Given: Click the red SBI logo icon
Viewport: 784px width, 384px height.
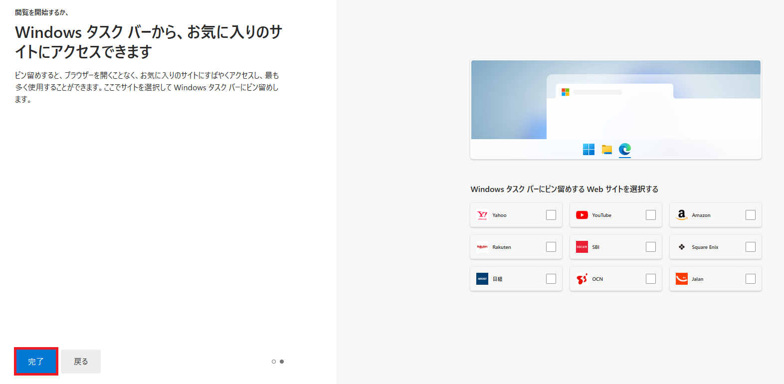Looking at the screenshot, I should (582, 247).
